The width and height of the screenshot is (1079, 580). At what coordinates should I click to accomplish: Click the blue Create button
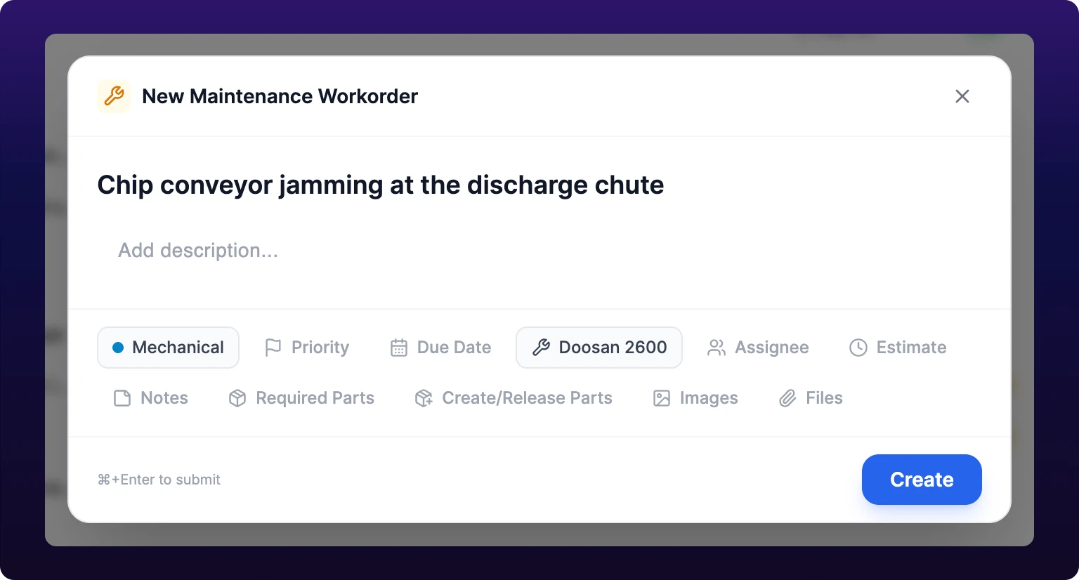(922, 480)
